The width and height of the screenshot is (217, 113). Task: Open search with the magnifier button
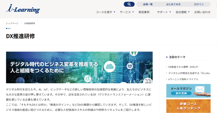129,4
